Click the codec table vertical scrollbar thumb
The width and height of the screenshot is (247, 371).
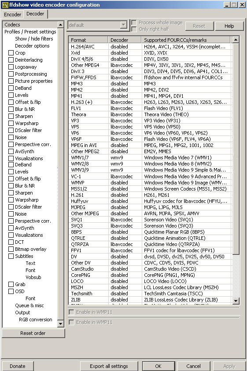tap(236, 149)
